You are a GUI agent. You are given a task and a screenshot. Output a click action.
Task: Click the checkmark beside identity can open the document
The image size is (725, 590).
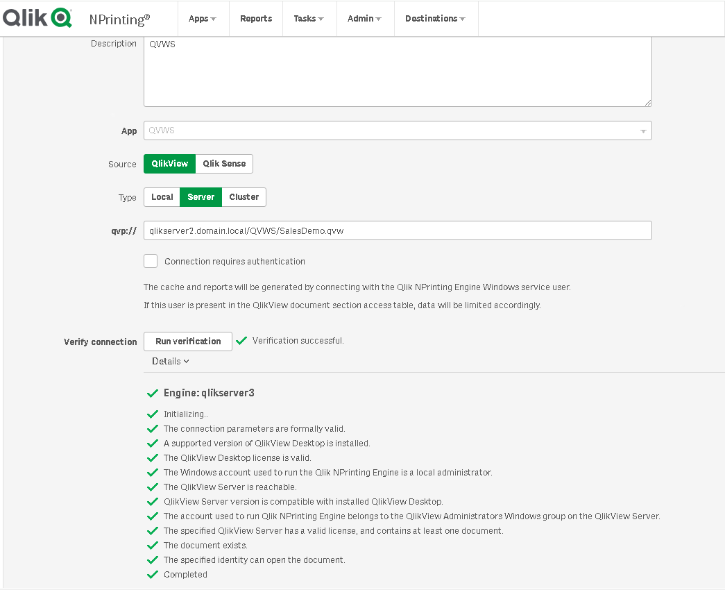[153, 560]
